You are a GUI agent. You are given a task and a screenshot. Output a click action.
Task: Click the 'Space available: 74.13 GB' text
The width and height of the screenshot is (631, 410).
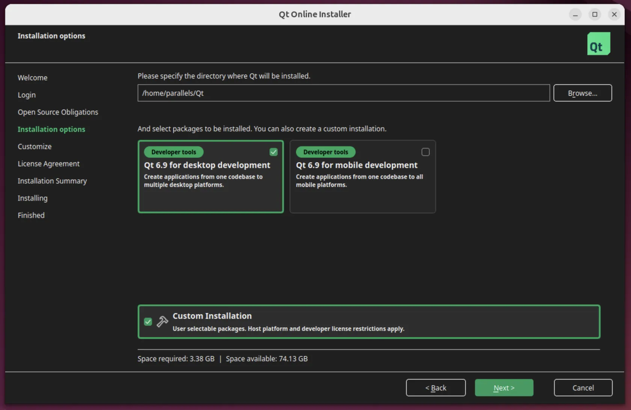click(267, 359)
